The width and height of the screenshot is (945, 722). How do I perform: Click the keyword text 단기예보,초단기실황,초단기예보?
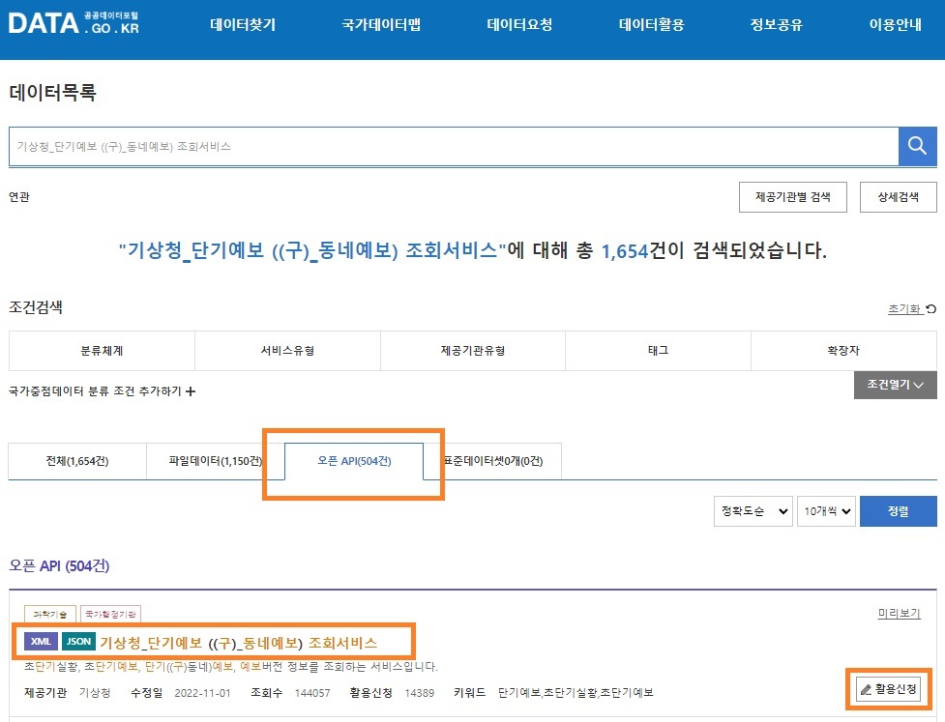(x=576, y=693)
